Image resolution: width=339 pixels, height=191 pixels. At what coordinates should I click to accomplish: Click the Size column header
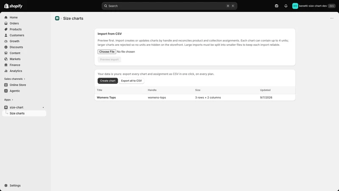(197, 90)
